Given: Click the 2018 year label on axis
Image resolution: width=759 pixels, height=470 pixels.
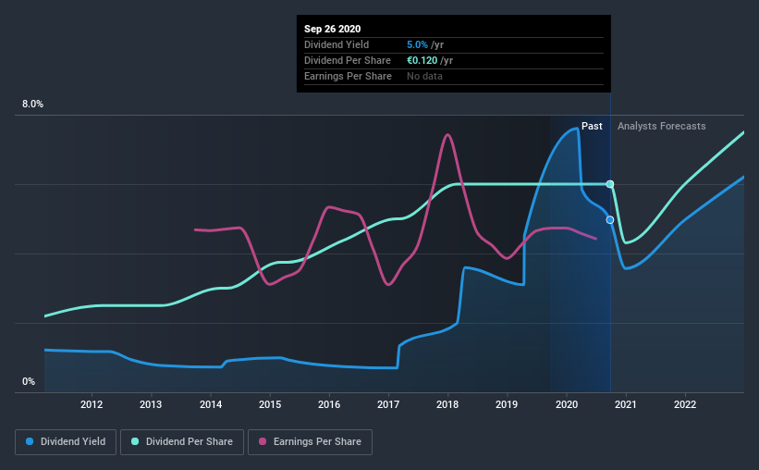Looking at the screenshot, I should 447,404.
